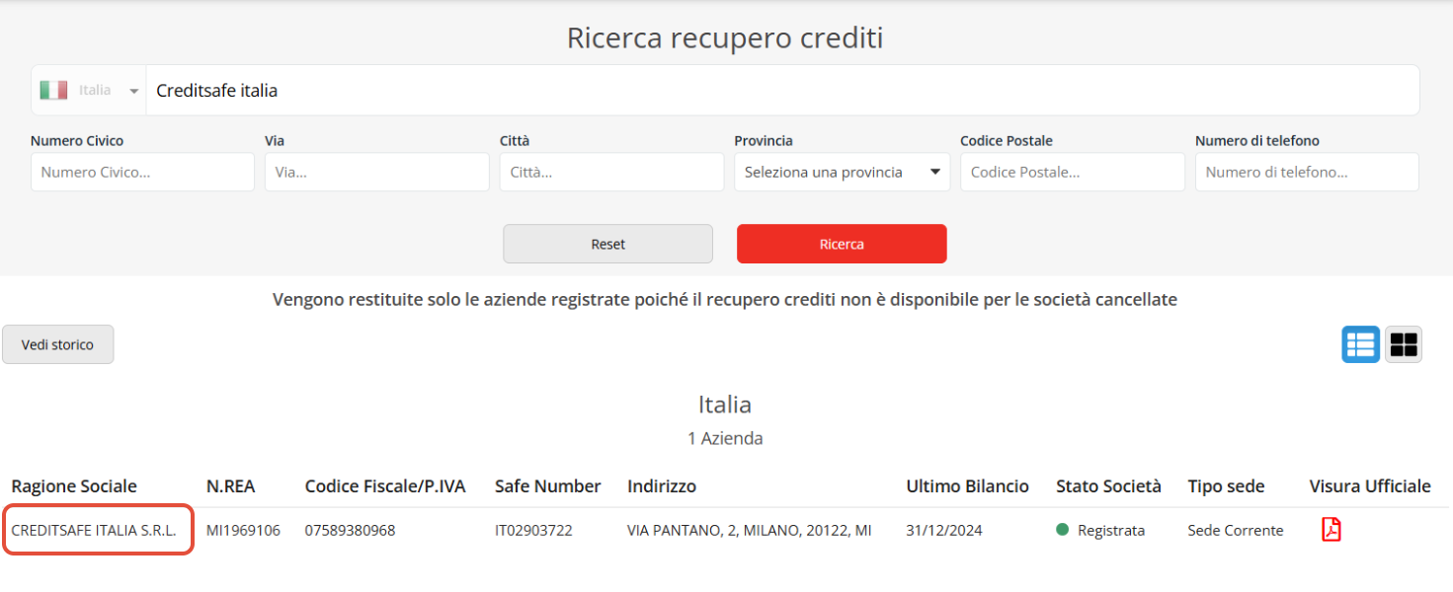The height and width of the screenshot is (592, 1453).
Task: Click the address VIA PANTANO, 2, MILANO
Action: [x=749, y=531]
